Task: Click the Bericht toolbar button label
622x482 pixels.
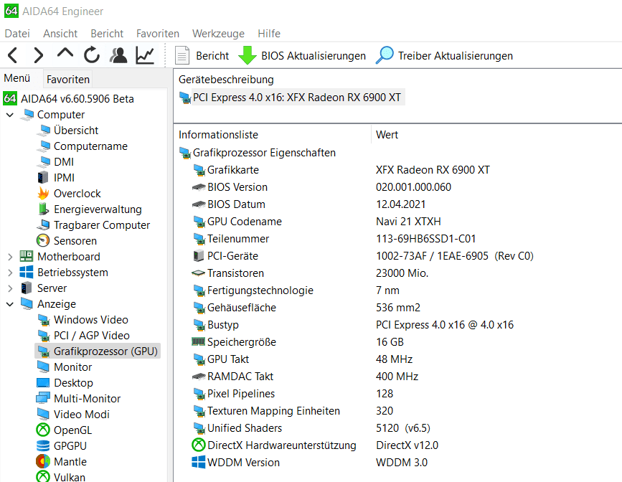Action: click(x=212, y=55)
